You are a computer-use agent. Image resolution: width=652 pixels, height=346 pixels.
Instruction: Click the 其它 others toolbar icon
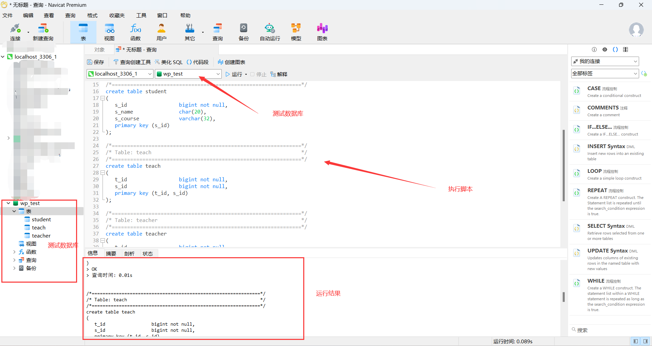tap(190, 32)
